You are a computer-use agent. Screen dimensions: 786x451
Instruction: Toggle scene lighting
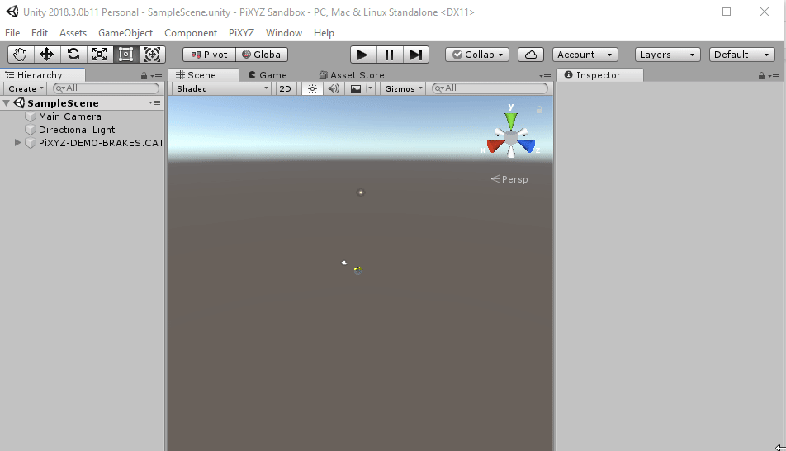click(x=312, y=88)
